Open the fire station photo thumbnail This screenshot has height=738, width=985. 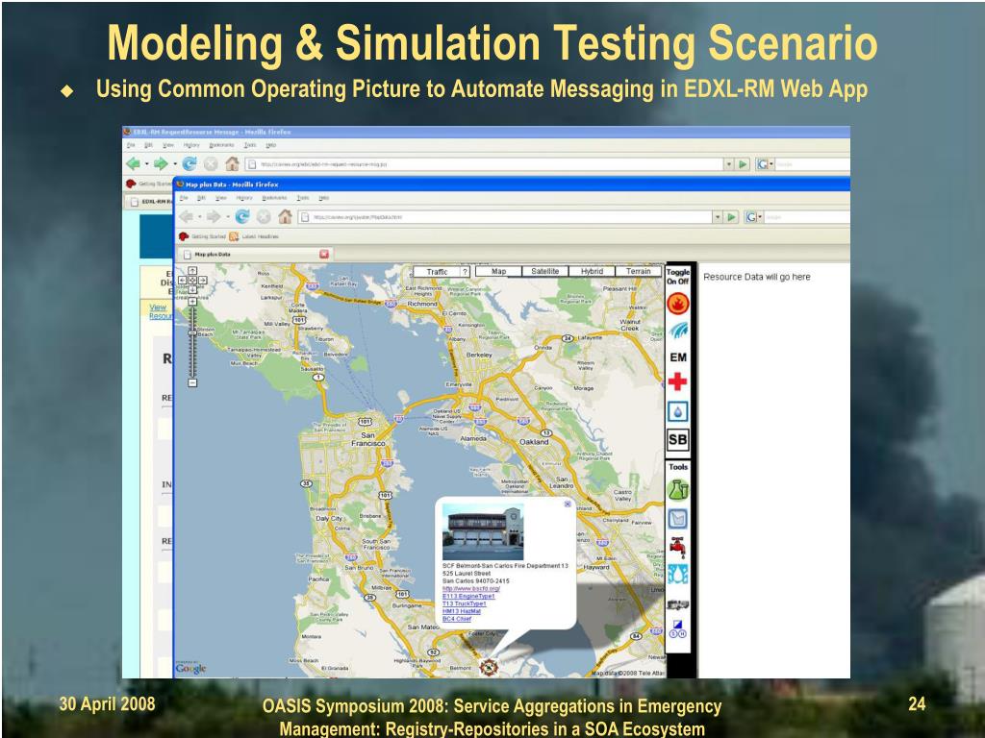[x=483, y=533]
